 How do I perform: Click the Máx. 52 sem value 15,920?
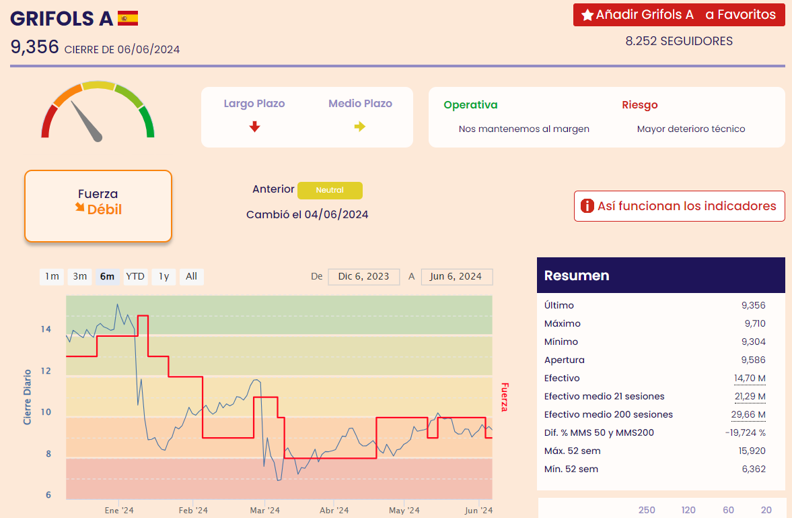click(x=752, y=451)
